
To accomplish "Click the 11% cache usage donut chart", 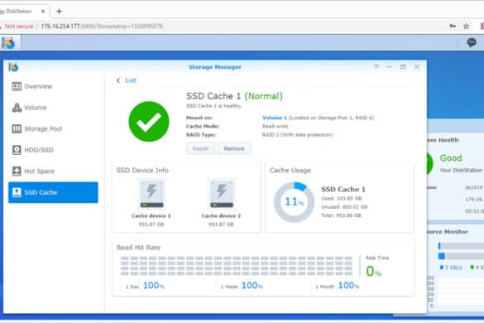I will (294, 202).
